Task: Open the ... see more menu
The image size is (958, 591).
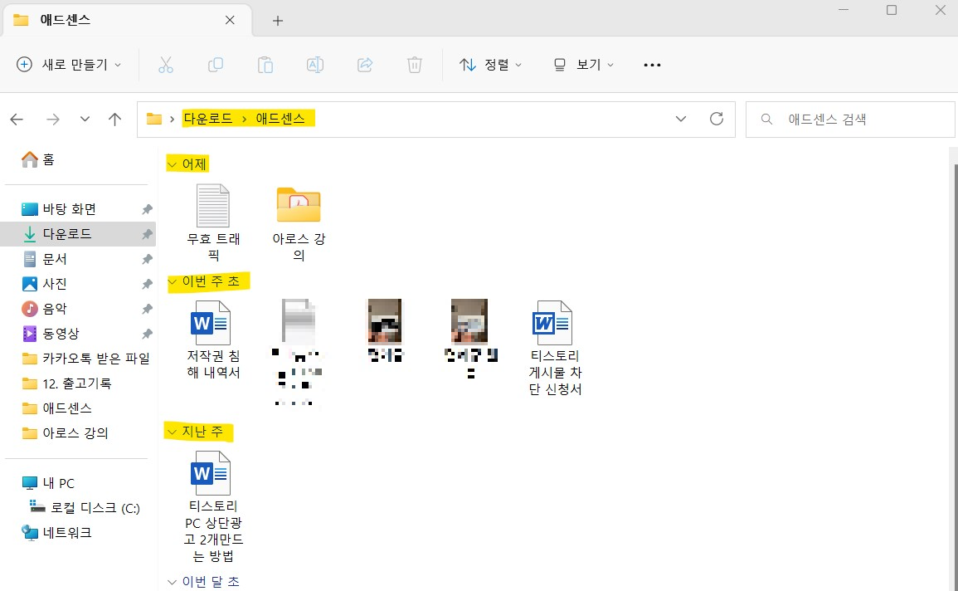Action: coord(652,64)
